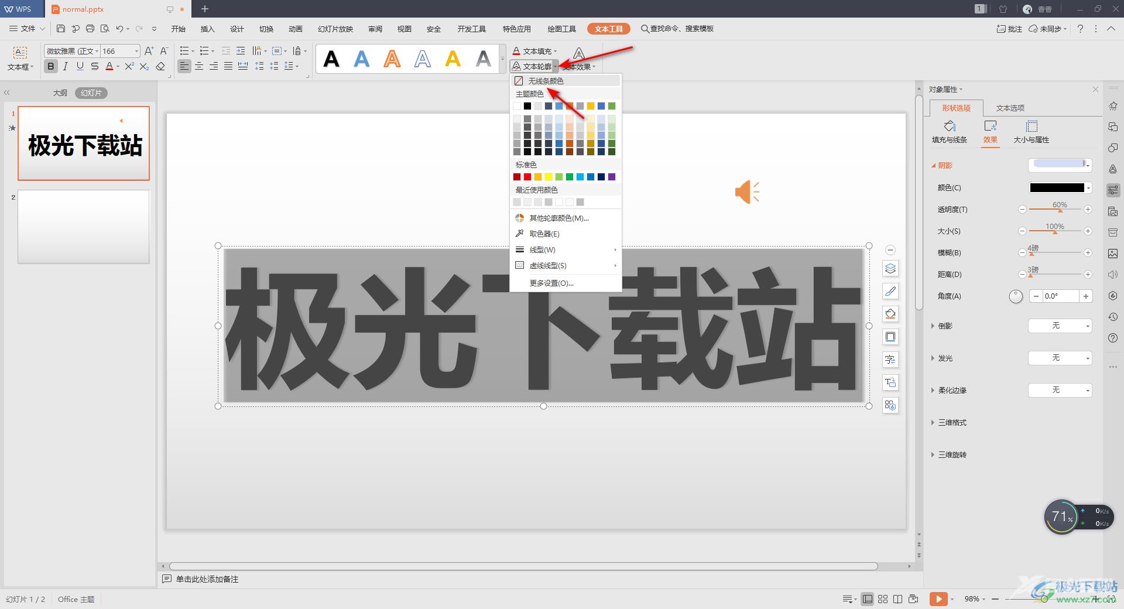
Task: Click the speaker audio icon on slide
Action: [x=747, y=192]
